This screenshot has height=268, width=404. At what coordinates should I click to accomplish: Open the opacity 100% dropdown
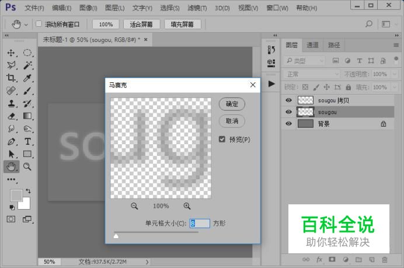395,74
